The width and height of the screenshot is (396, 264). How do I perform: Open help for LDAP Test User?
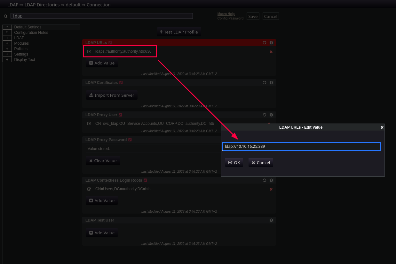[x=271, y=220]
